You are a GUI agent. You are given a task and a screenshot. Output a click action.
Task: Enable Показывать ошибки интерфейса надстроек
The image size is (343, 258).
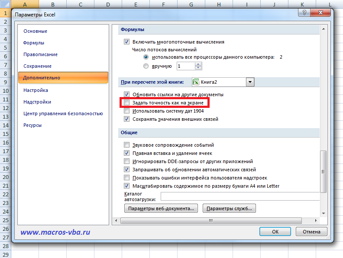pos(126,178)
